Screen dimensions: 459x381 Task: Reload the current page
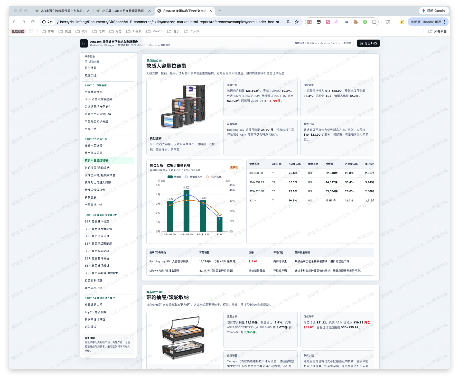coord(33,22)
